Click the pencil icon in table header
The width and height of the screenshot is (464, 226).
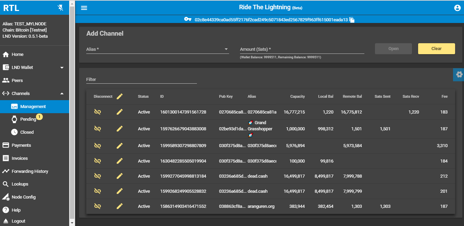[x=120, y=96]
